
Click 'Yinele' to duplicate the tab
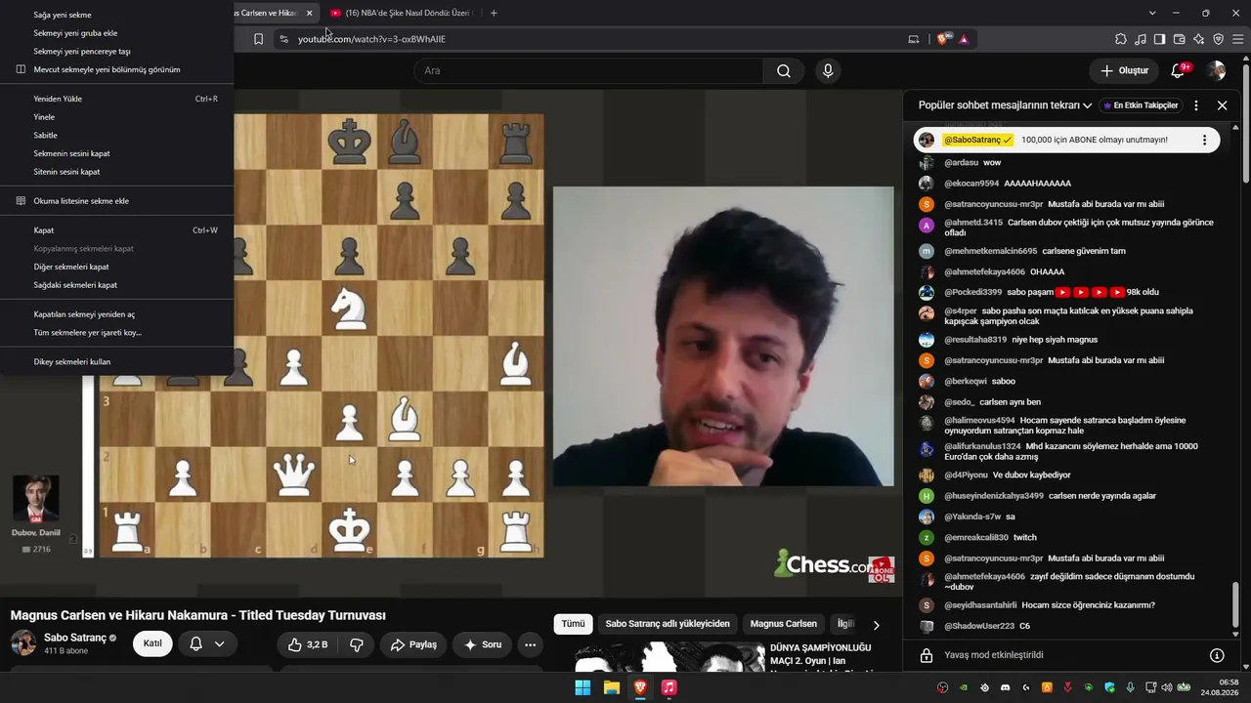point(117,117)
